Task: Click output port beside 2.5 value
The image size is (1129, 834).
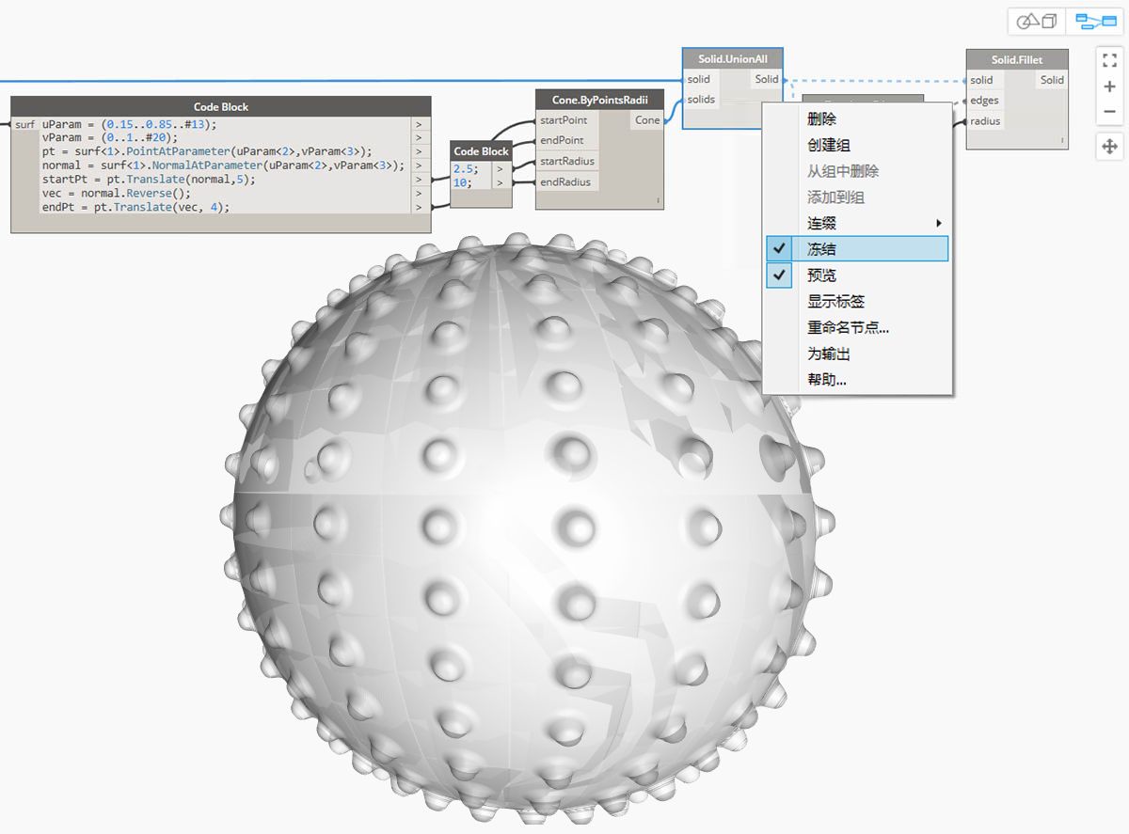Action: pos(501,168)
